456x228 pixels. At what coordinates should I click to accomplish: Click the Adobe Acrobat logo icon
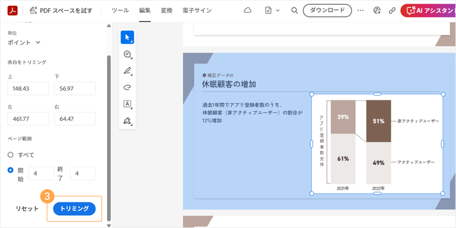(x=13, y=11)
